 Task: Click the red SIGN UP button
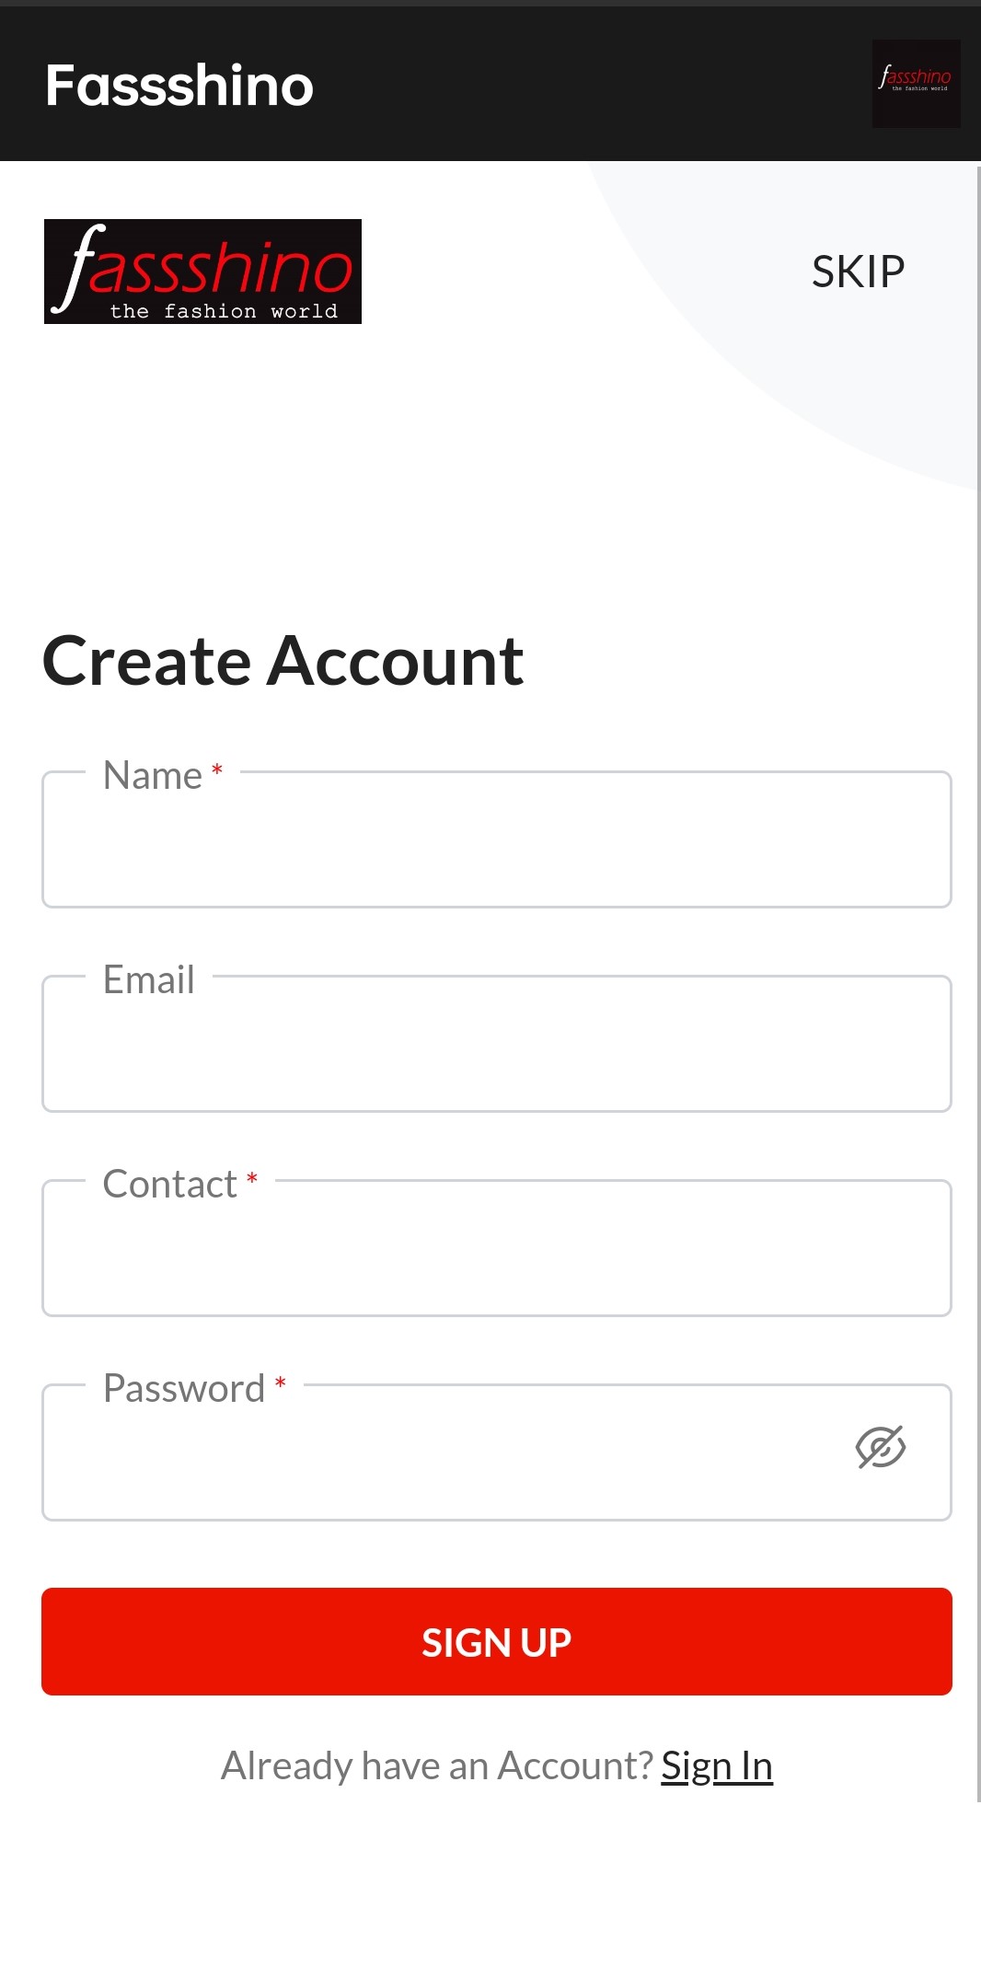(x=497, y=1641)
